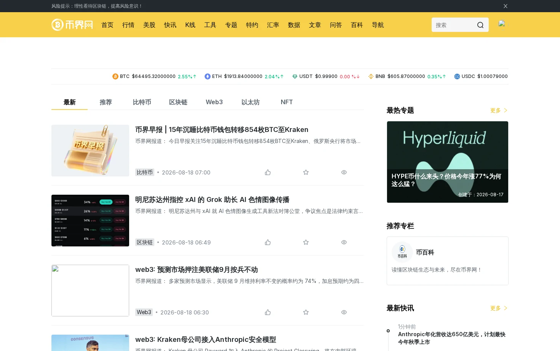The height and width of the screenshot is (351, 560).
Task: Click the eye icon on the 明尼苏达州 Grok article
Action: [344, 242]
